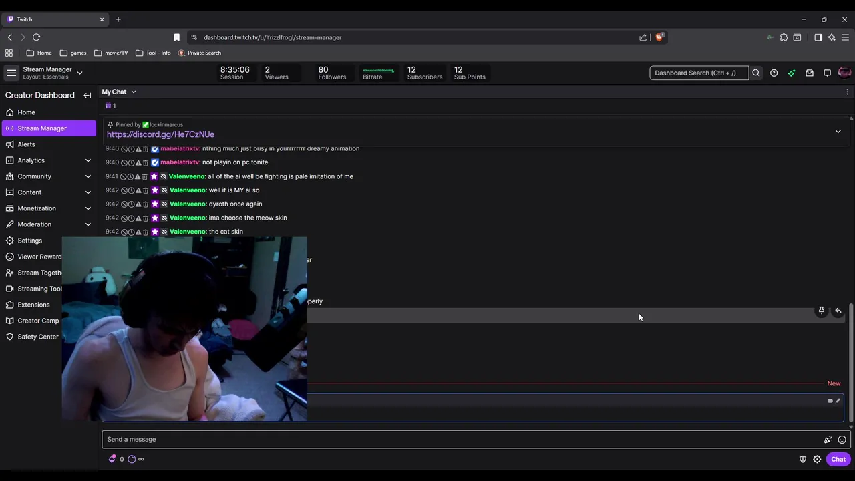Open the emote picker in chat
This screenshot has height=481, width=855.
(842, 440)
